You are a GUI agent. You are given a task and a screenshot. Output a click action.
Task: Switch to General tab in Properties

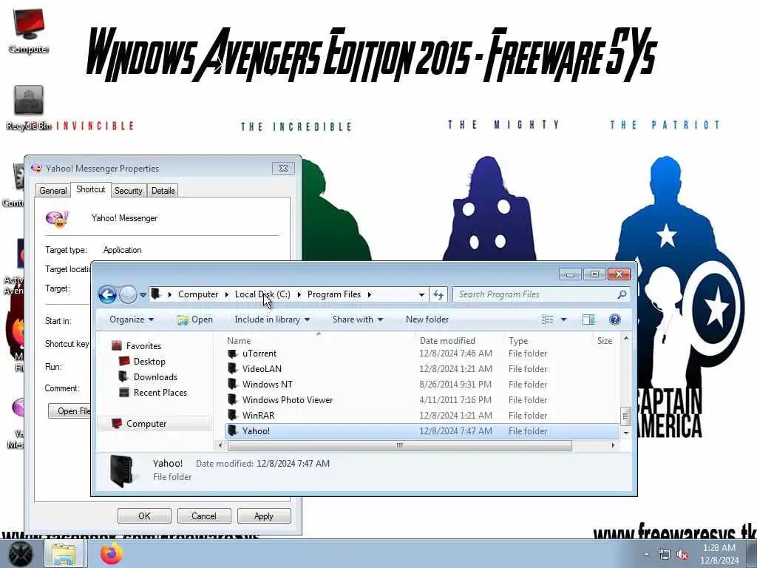pyautogui.click(x=53, y=191)
